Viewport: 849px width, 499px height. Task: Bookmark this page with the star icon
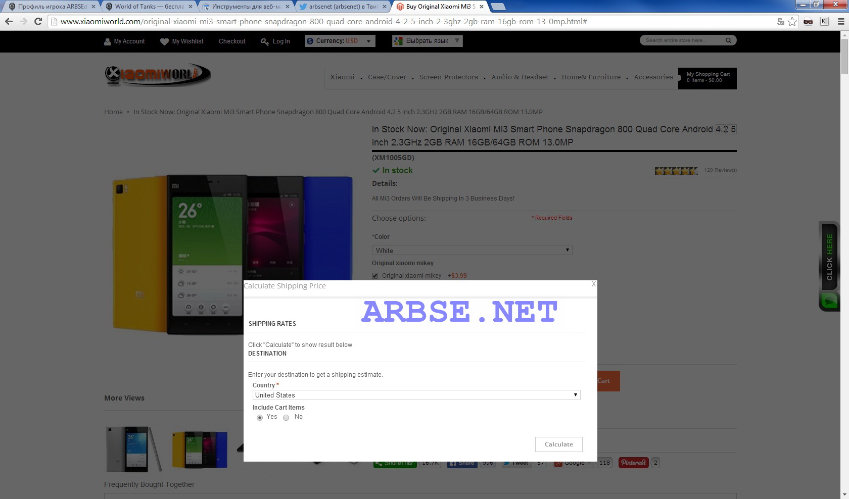pyautogui.click(x=792, y=21)
